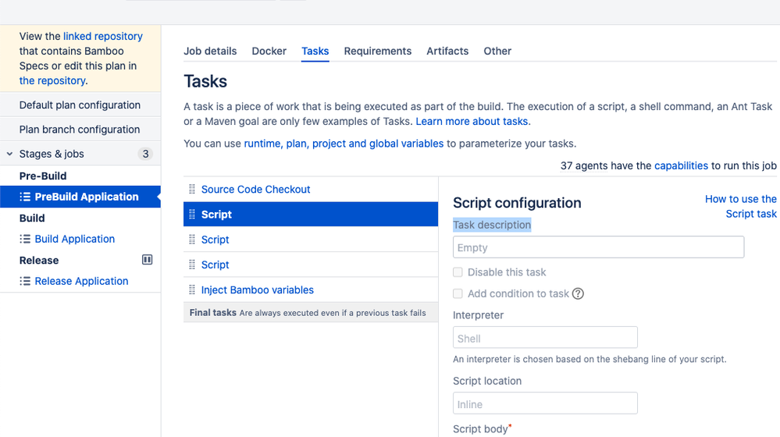Viewport: 780px width, 437px height.
Task: Click the manual stage icon next to Release
Action: pos(147,260)
